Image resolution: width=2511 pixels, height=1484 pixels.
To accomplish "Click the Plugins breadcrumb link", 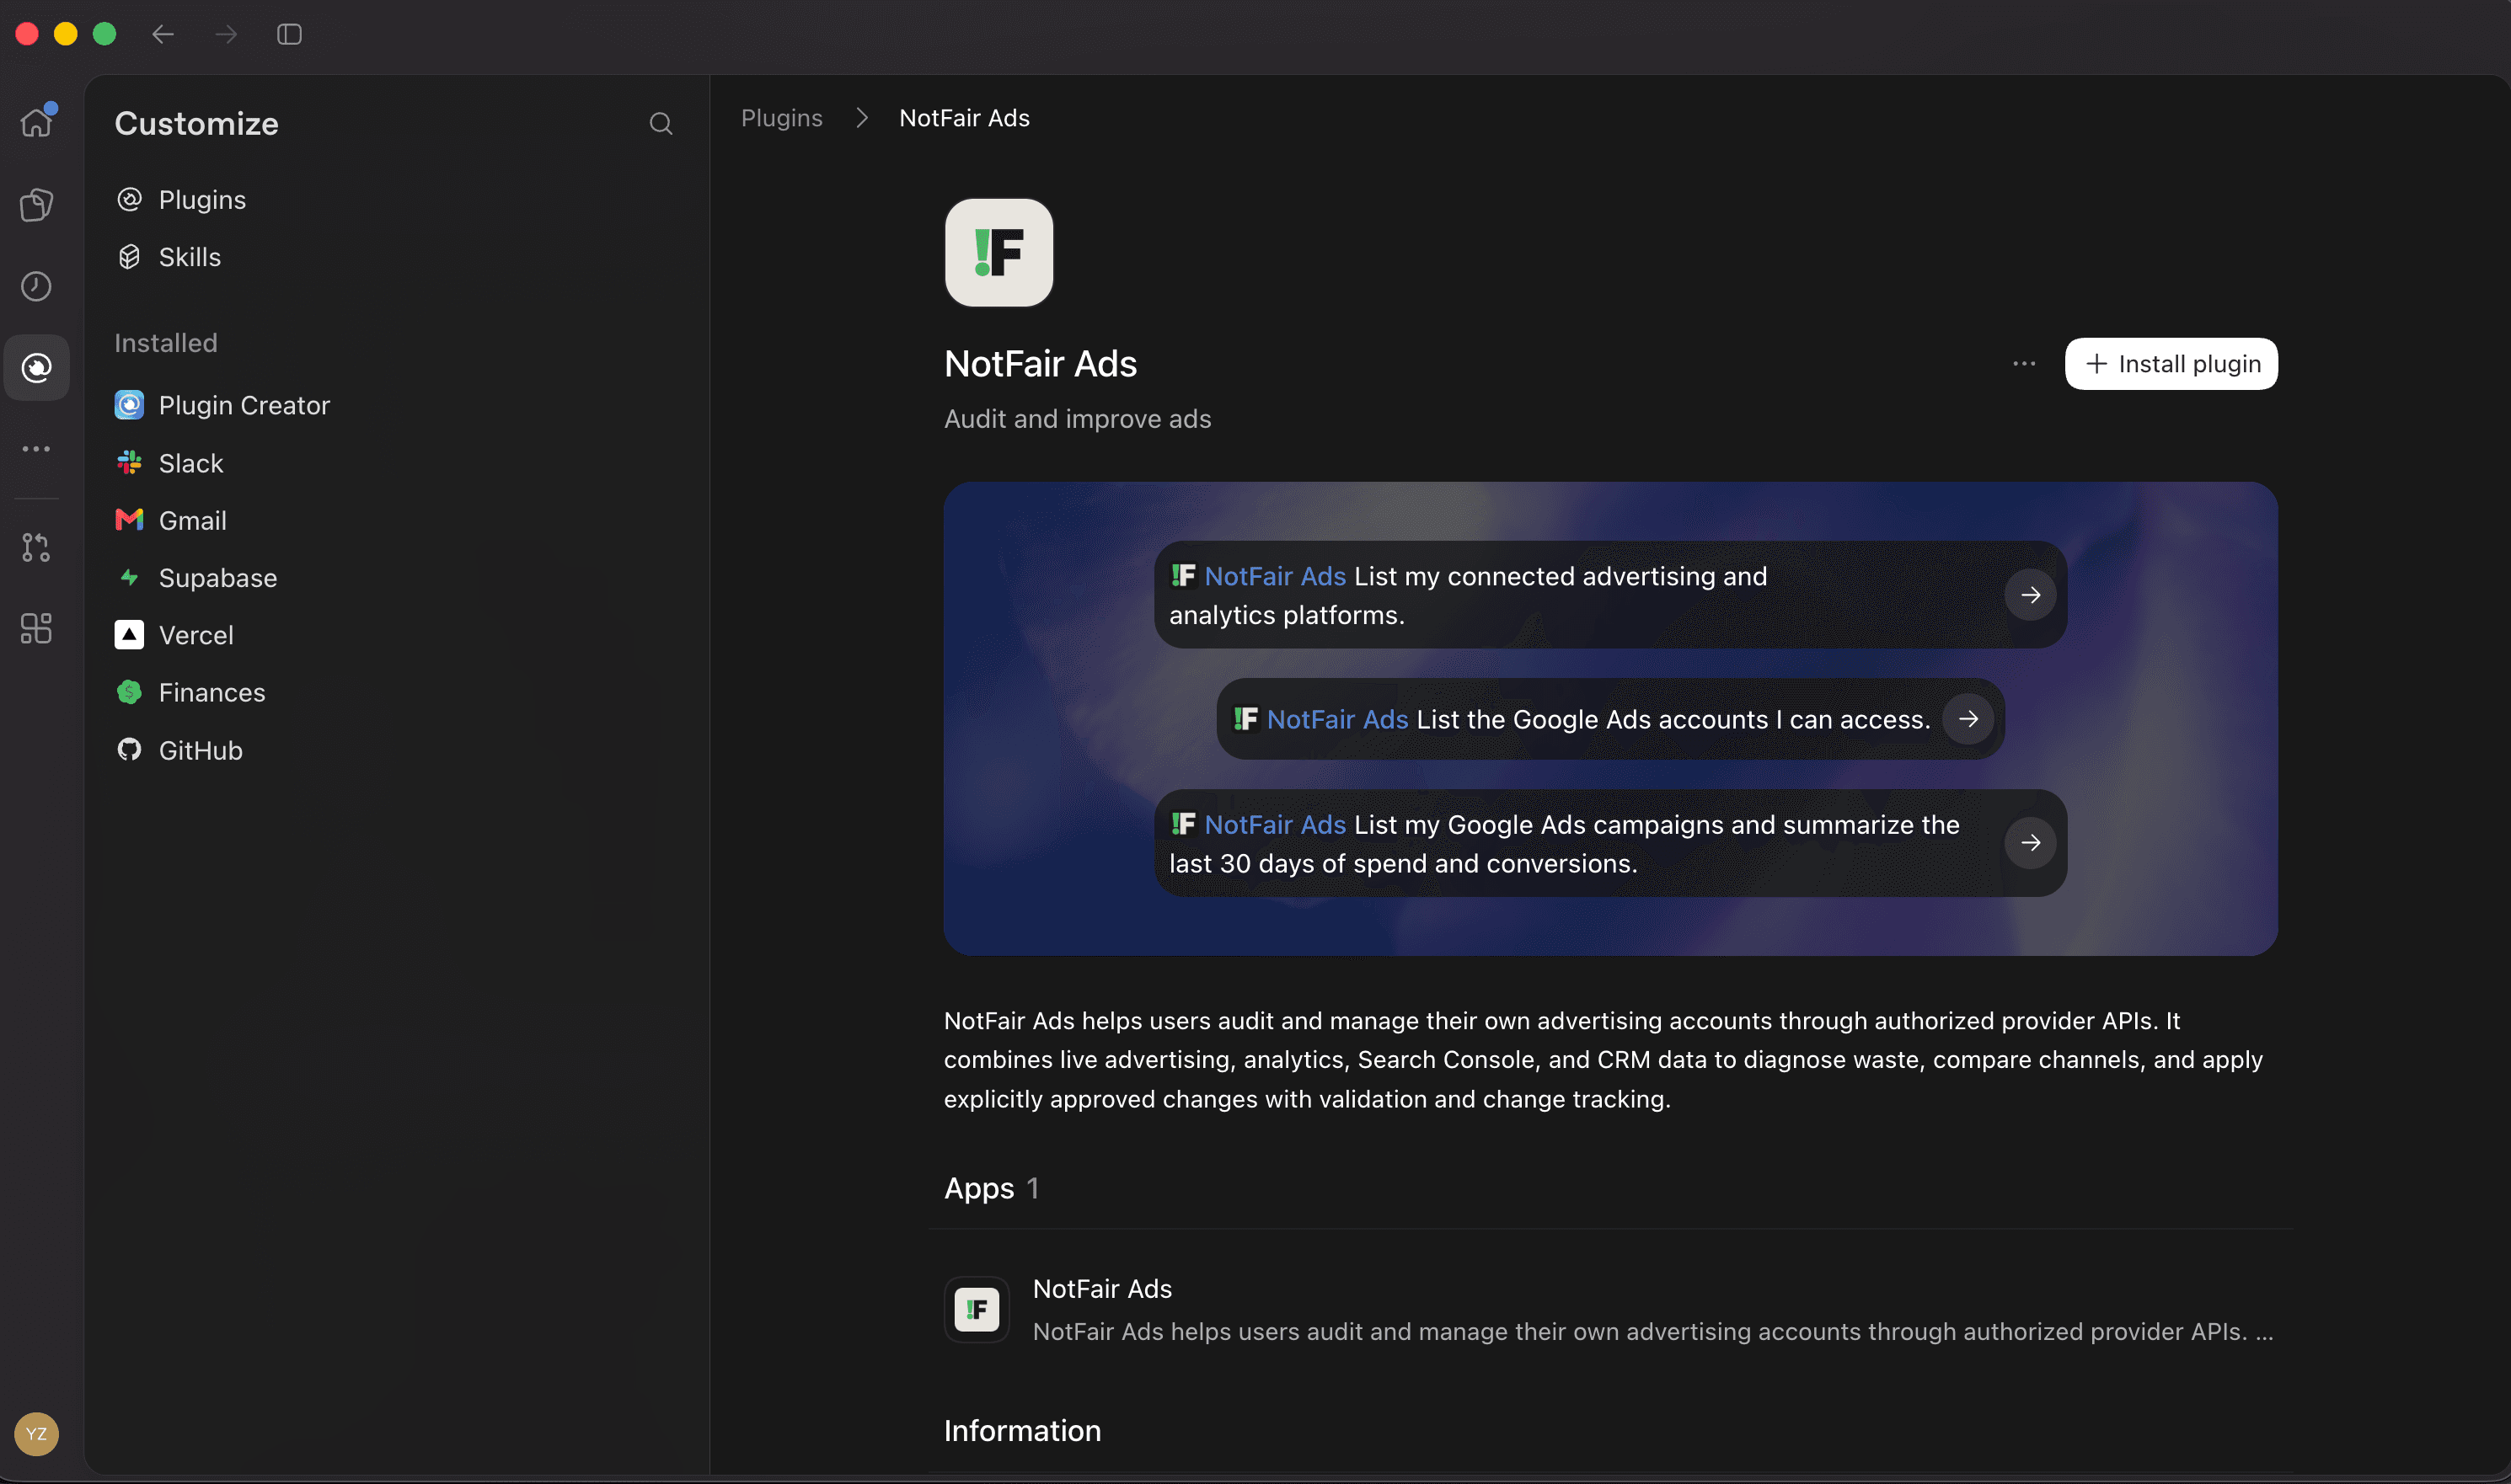I will pyautogui.click(x=781, y=118).
